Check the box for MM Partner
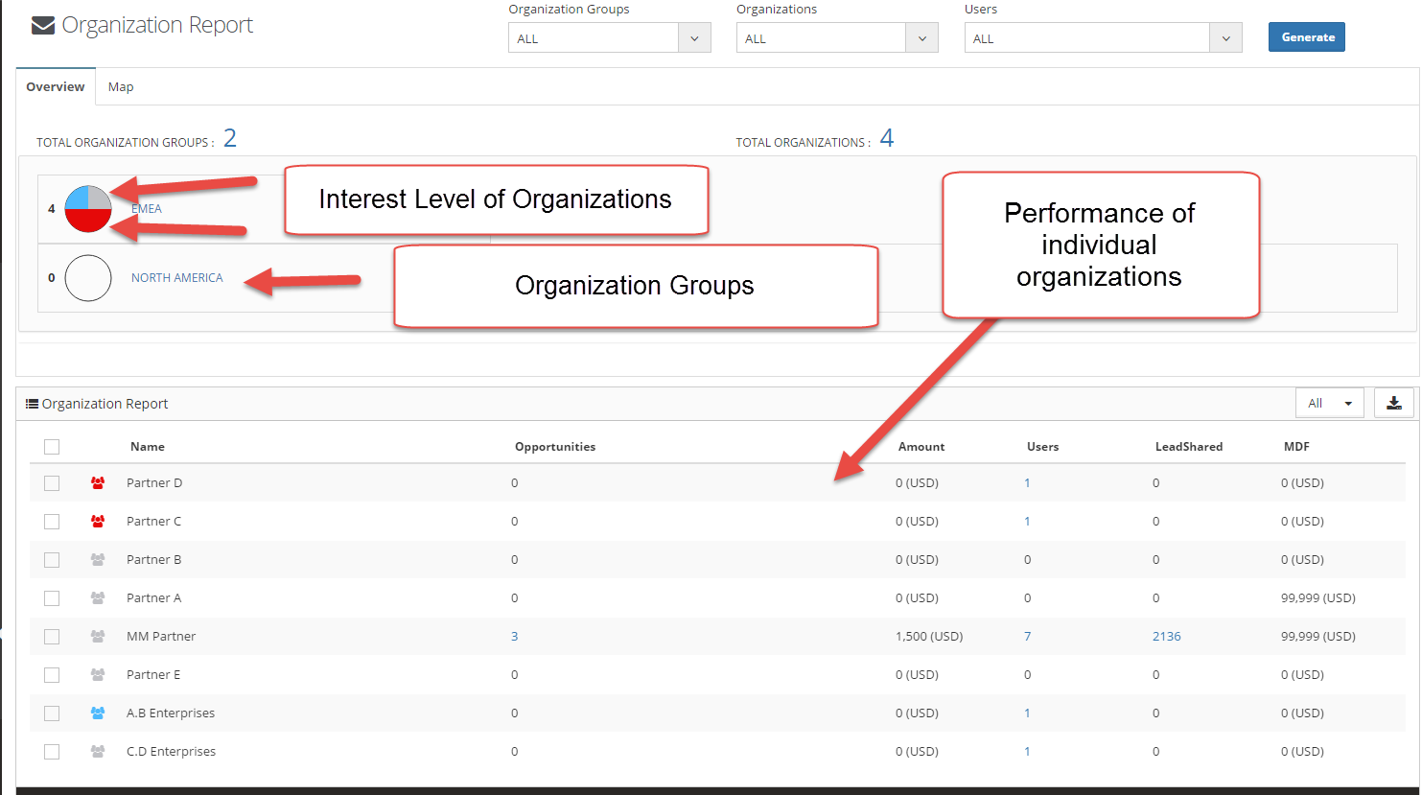 pos(52,637)
